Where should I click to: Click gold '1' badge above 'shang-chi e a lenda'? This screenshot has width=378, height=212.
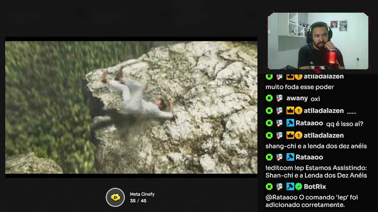tap(299, 135)
